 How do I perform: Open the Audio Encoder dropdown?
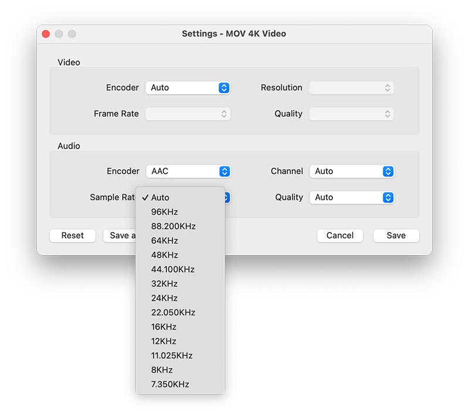pyautogui.click(x=188, y=171)
